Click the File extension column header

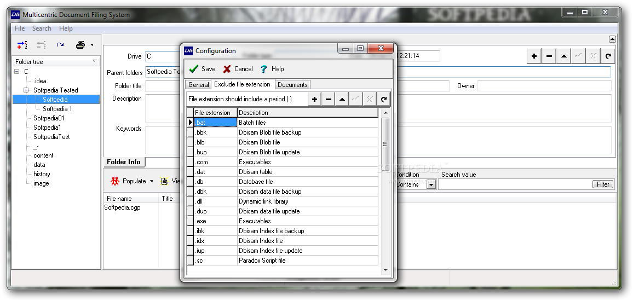[x=216, y=113]
